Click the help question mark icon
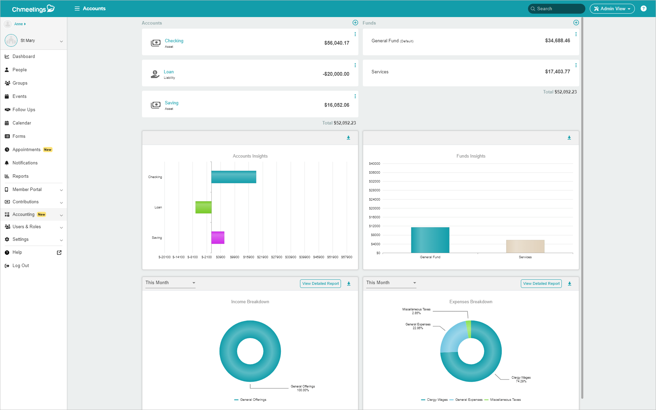The width and height of the screenshot is (656, 410). tap(644, 9)
